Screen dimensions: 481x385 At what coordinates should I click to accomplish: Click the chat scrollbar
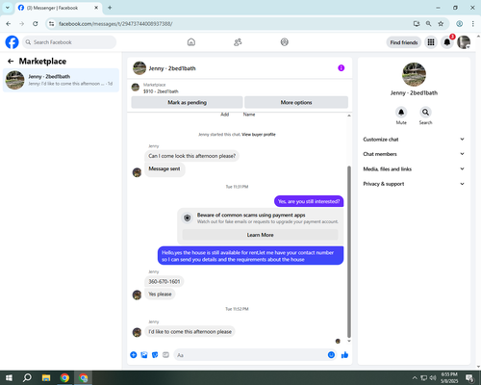click(x=349, y=252)
